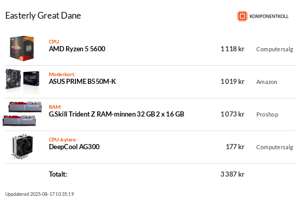This screenshot has width=300, height=201.
Task: Open Computersalg link for the CPU cooler
Action: coord(275,147)
